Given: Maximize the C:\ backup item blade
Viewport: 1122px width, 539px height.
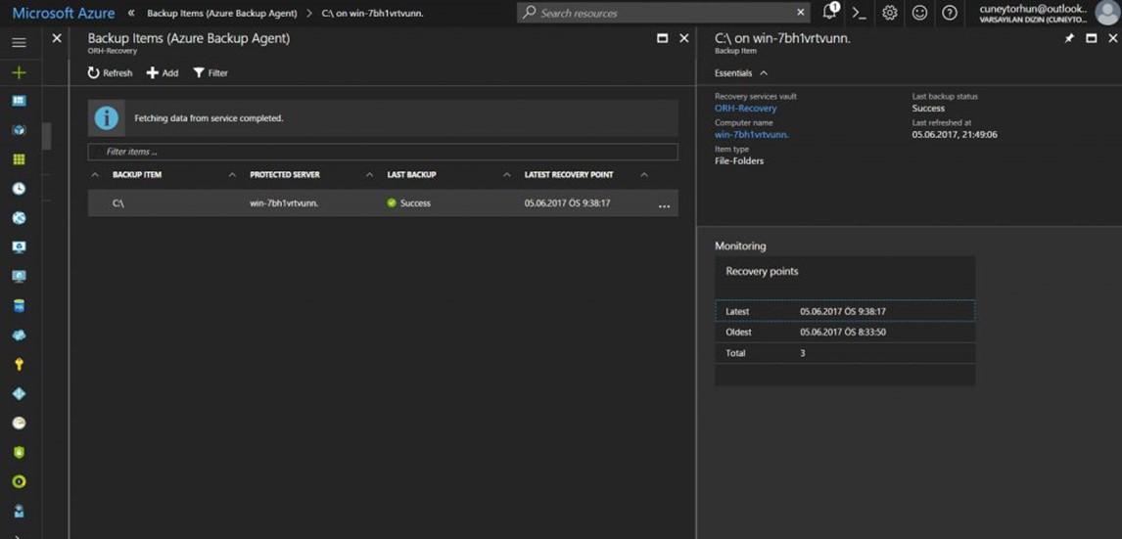Looking at the screenshot, I should 1091,38.
